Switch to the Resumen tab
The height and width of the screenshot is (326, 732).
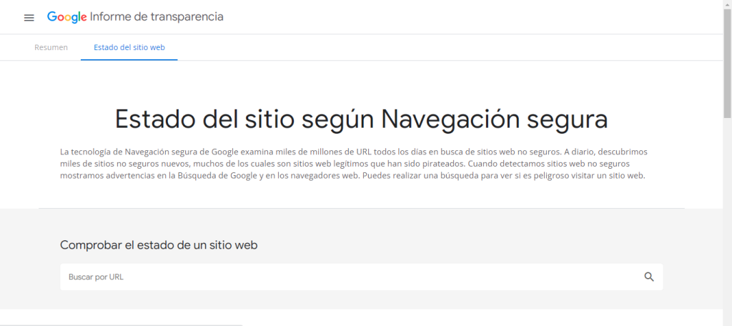pos(51,47)
